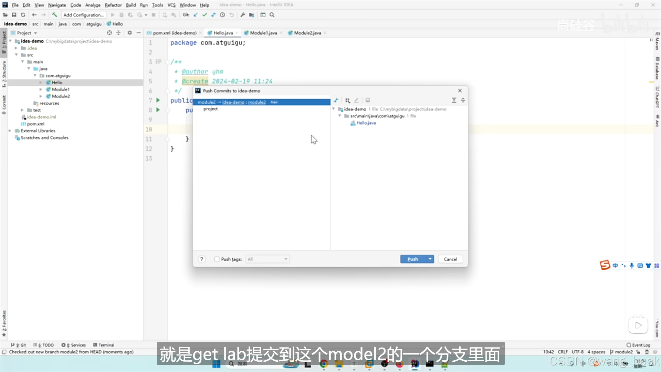Click the Git commit history icon
This screenshot has height=372, width=661.
[223, 14]
